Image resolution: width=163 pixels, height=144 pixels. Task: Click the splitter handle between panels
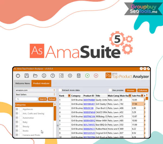58,125
